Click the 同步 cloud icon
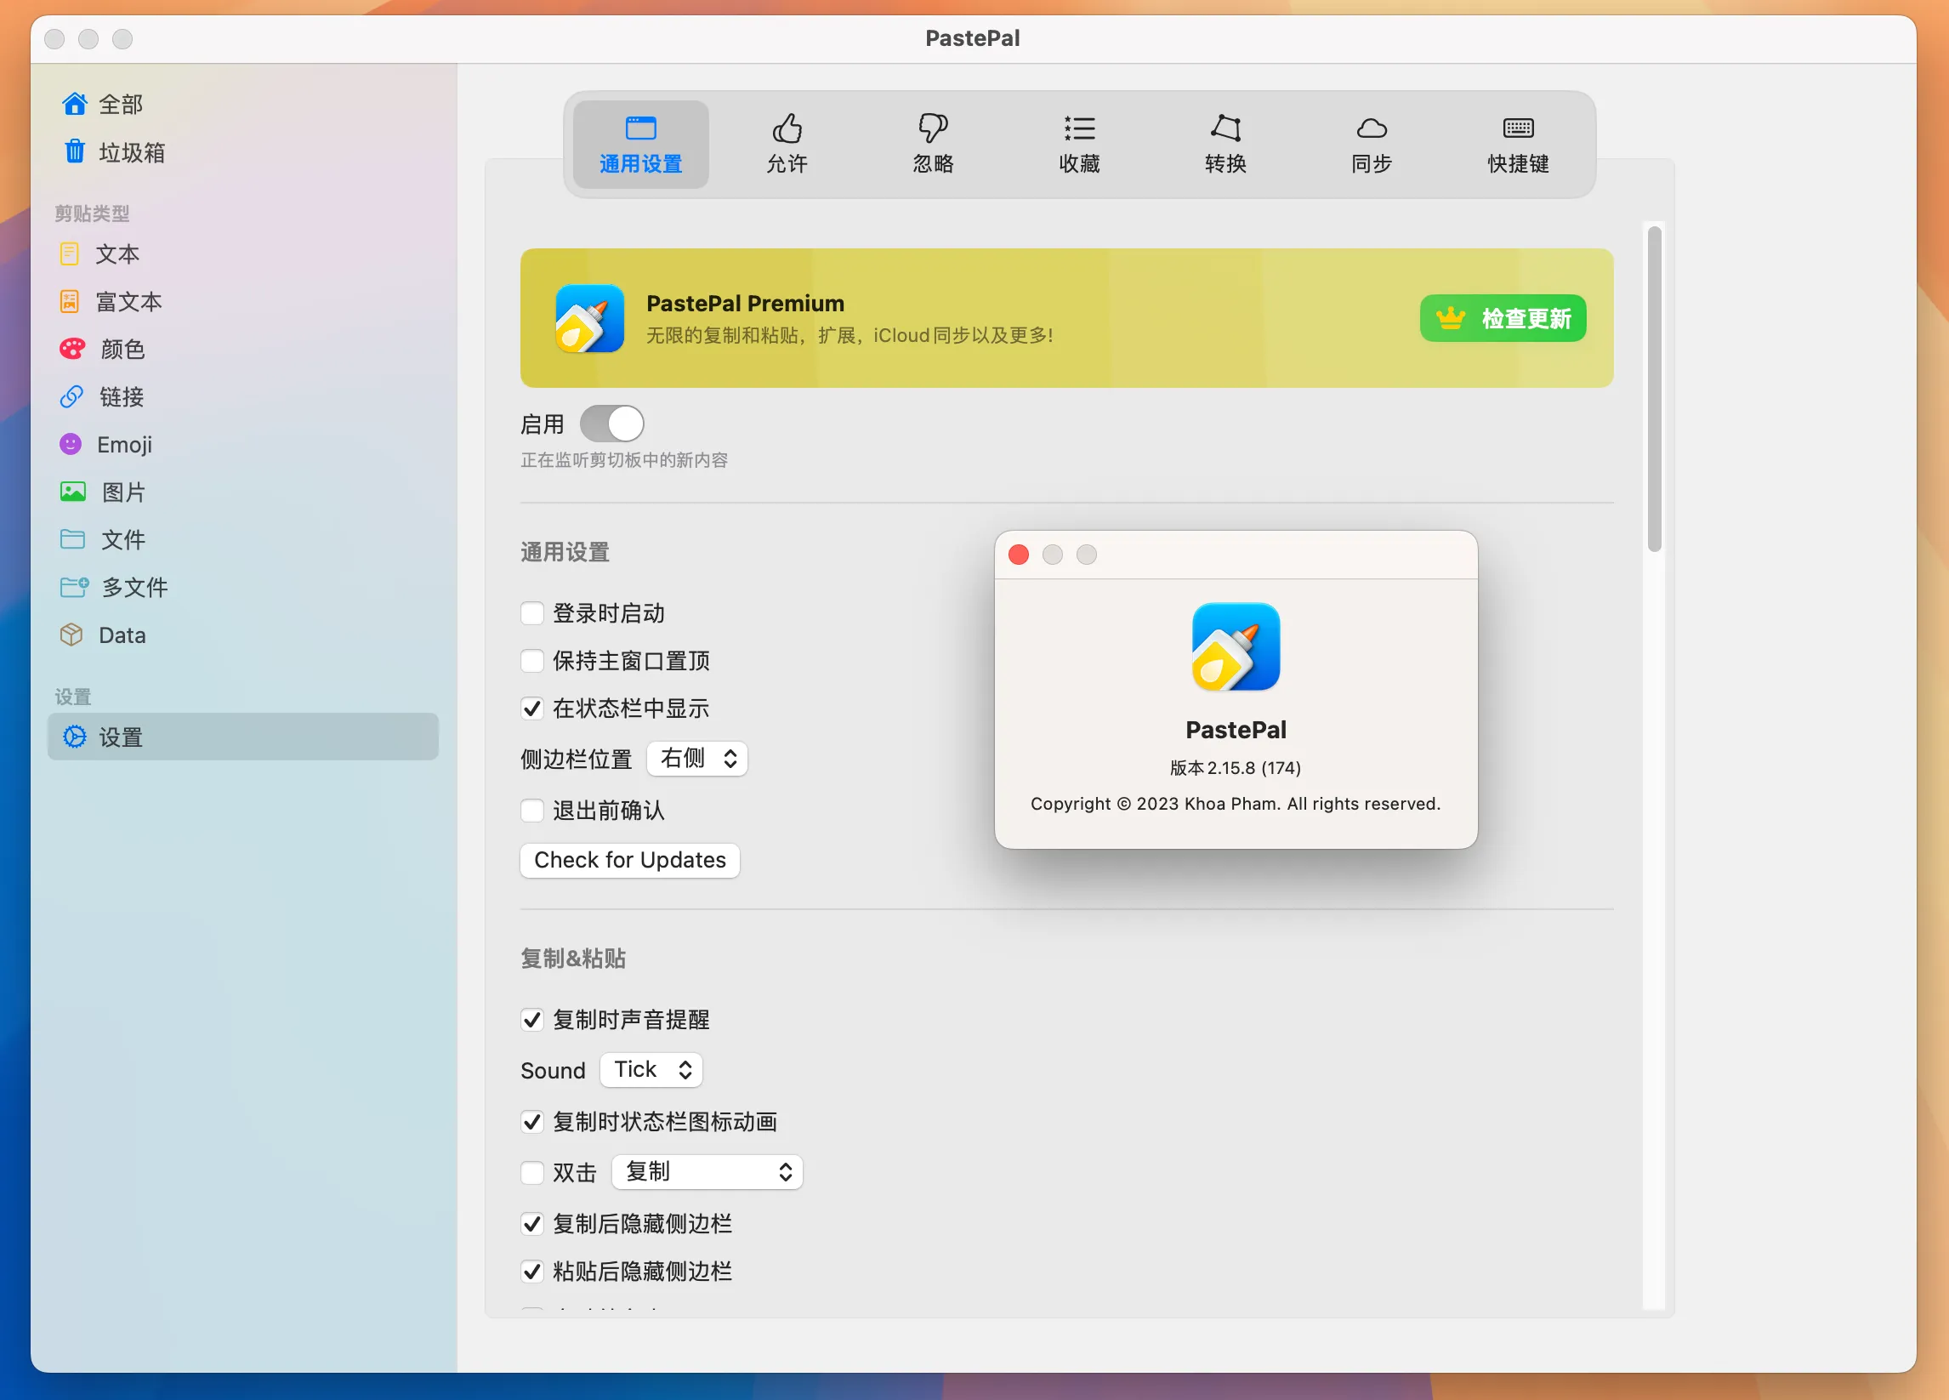 [x=1372, y=128]
